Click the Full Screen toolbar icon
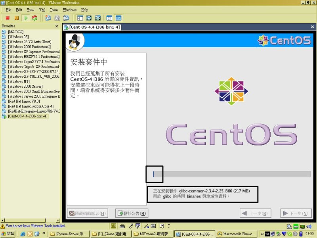The height and width of the screenshot is (238, 317). click(x=89, y=18)
